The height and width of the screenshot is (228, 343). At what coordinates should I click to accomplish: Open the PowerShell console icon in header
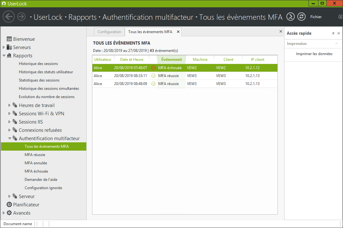click(x=291, y=17)
